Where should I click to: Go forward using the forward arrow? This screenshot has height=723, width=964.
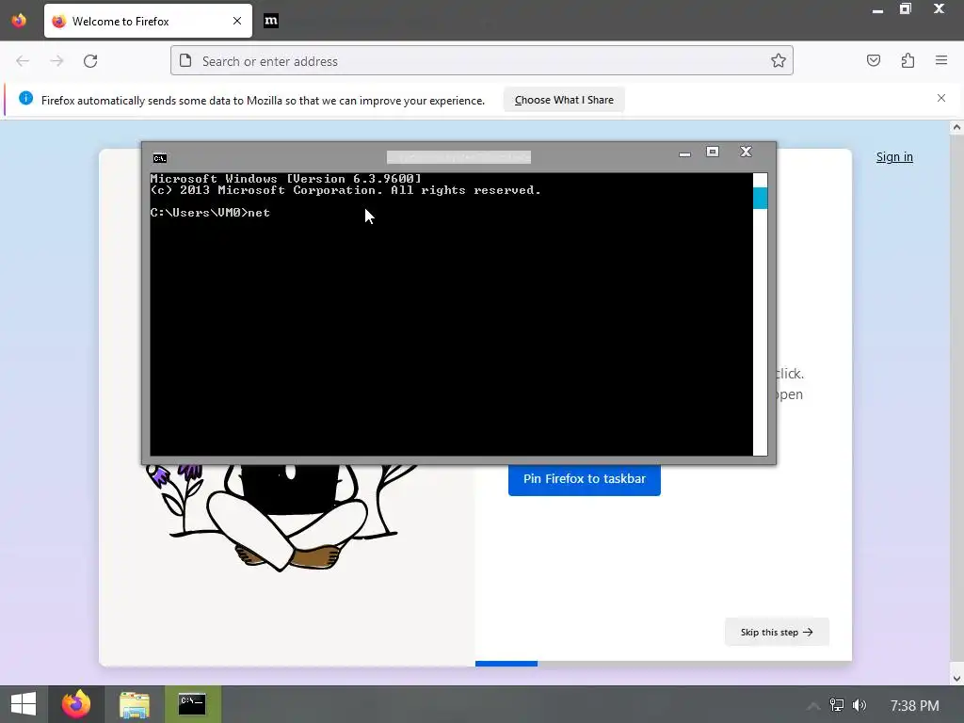coord(56,61)
